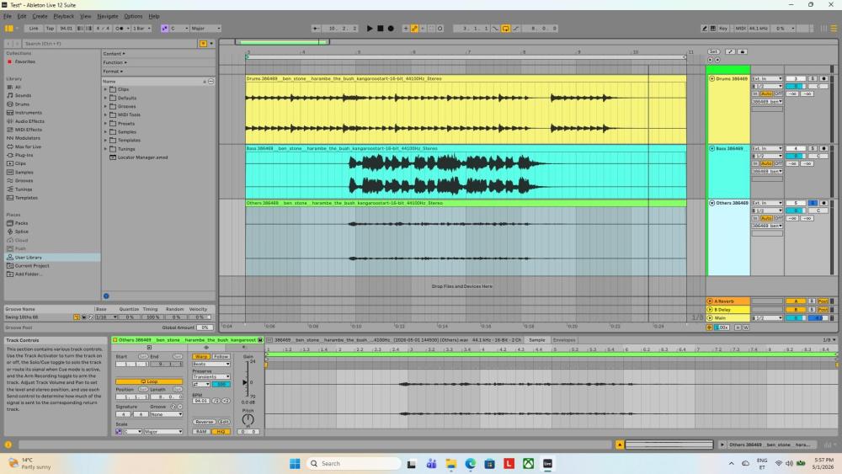Screen dimensions: 842x474
Task: Switch to the Envelopes tab in clip view
Action: (564, 340)
